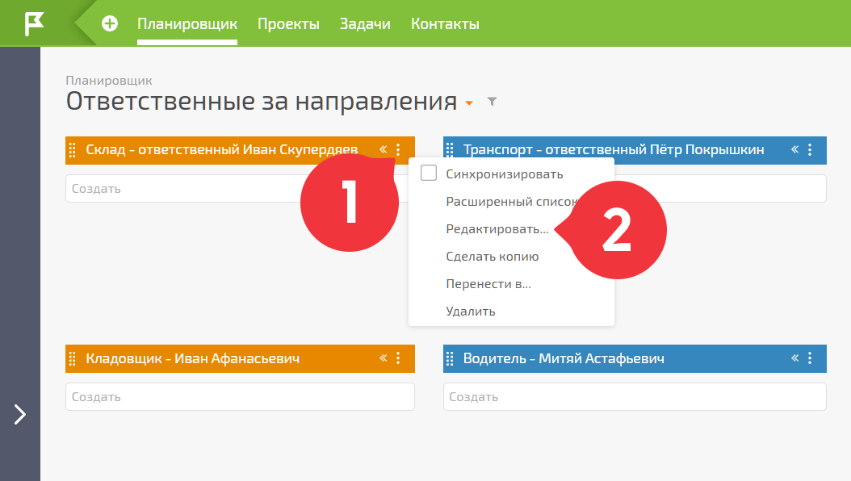
Task: Open the filter funnel icon
Action: pos(492,102)
